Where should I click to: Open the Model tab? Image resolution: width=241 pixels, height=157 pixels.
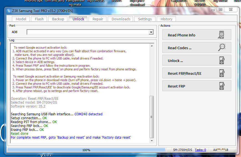tap(21, 19)
